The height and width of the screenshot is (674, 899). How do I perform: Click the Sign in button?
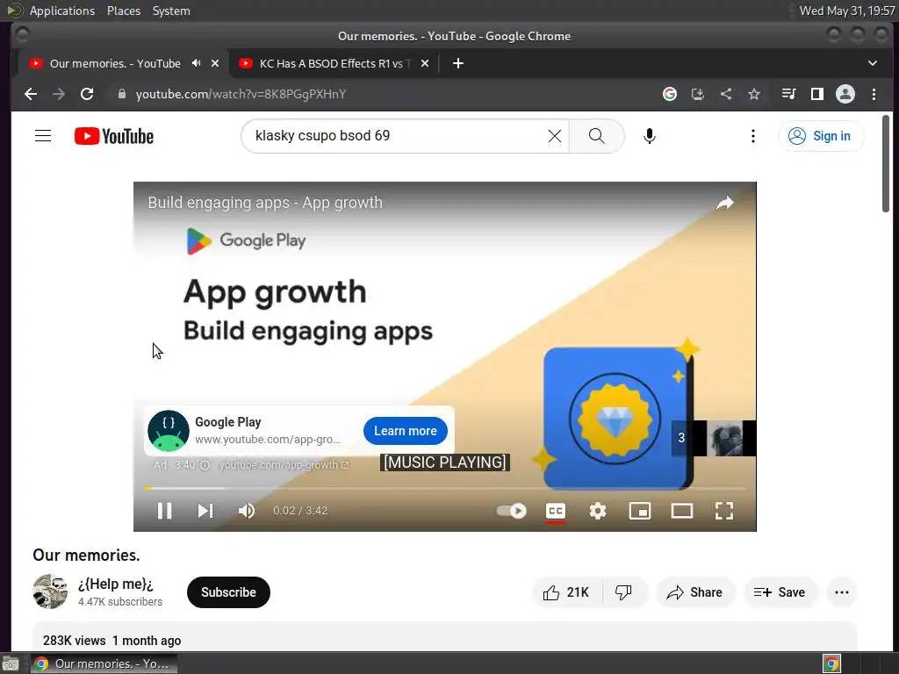tap(820, 136)
